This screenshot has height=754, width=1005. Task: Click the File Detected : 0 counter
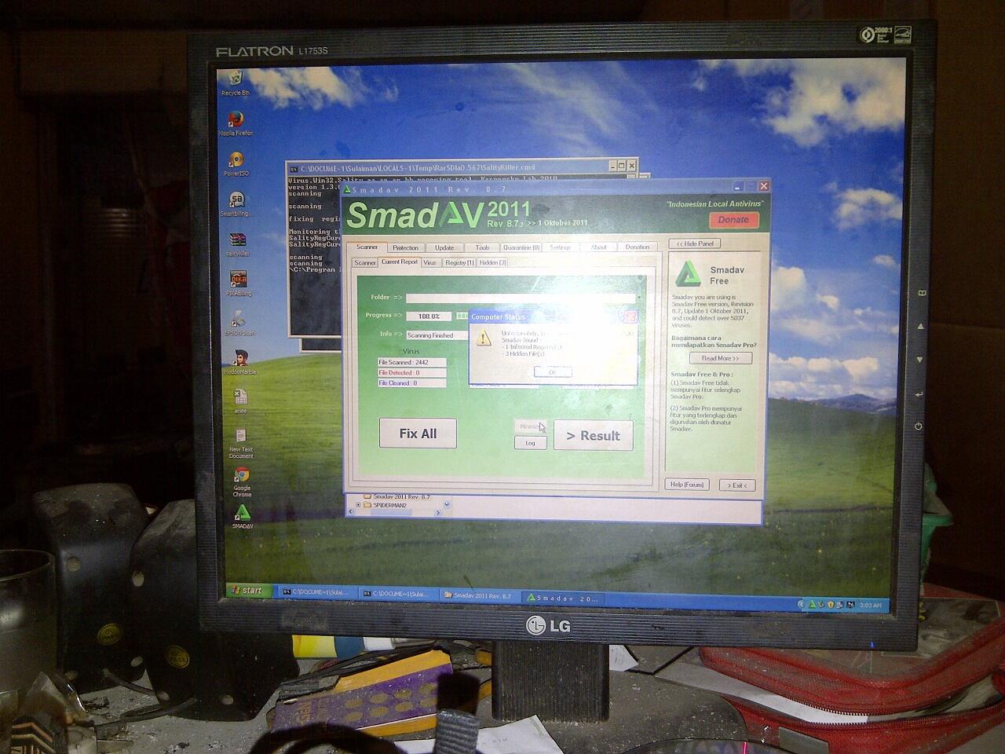[411, 373]
